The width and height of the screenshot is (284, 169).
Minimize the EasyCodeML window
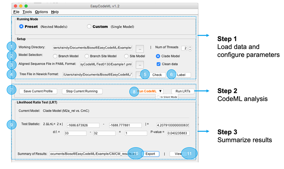tap(21, 6)
